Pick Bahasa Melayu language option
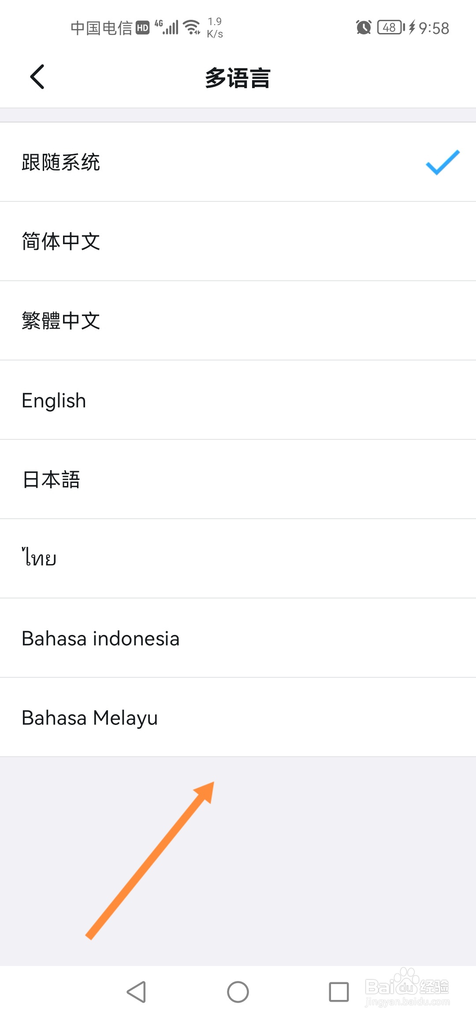 (90, 717)
